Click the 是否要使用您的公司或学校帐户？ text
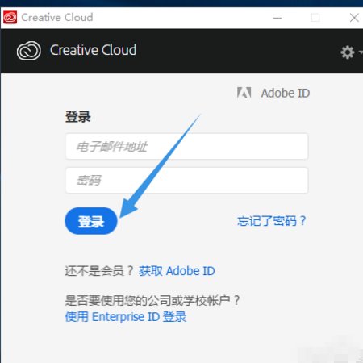Screen dimensions: 363x363 tap(152, 300)
